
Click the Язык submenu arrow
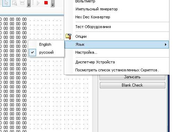pyautogui.click(x=166, y=44)
